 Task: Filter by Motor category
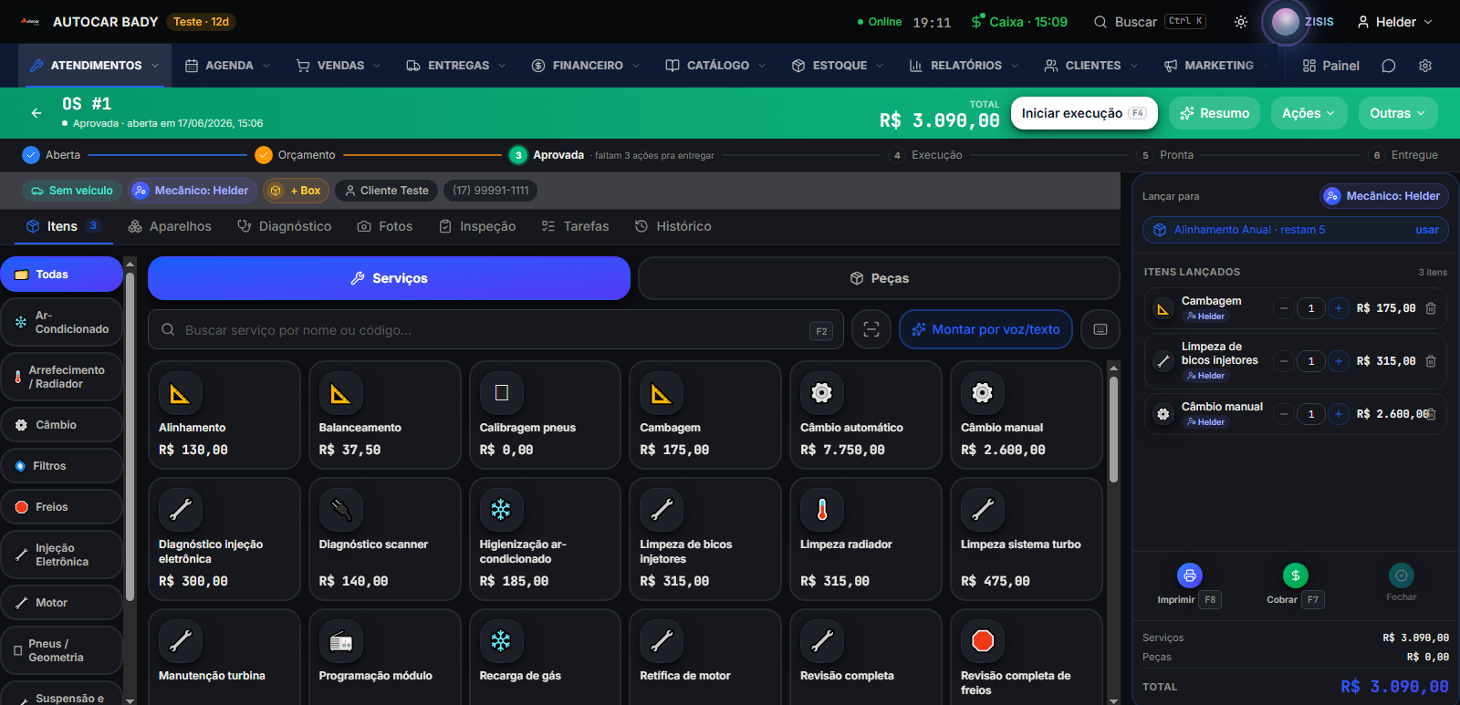[62, 603]
